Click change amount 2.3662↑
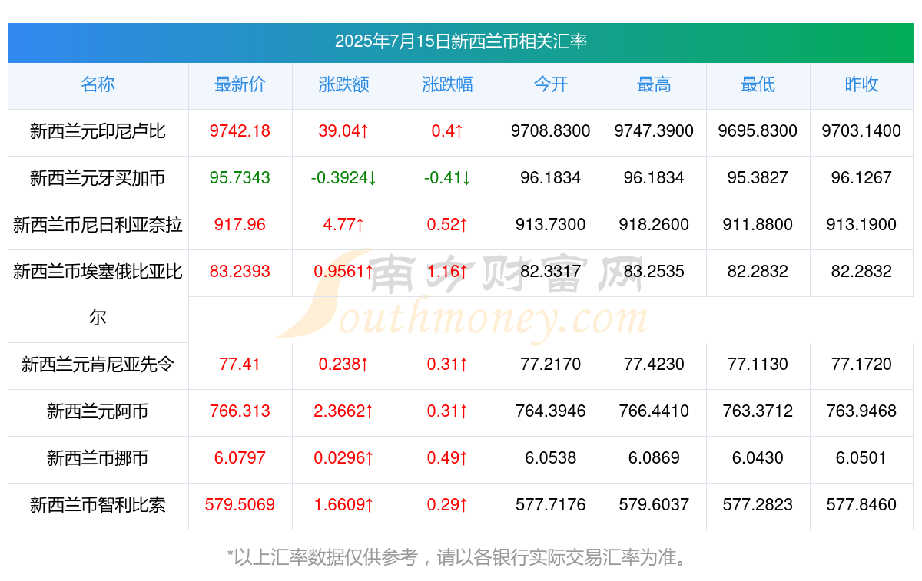This screenshot has height=581, width=922. point(343,411)
